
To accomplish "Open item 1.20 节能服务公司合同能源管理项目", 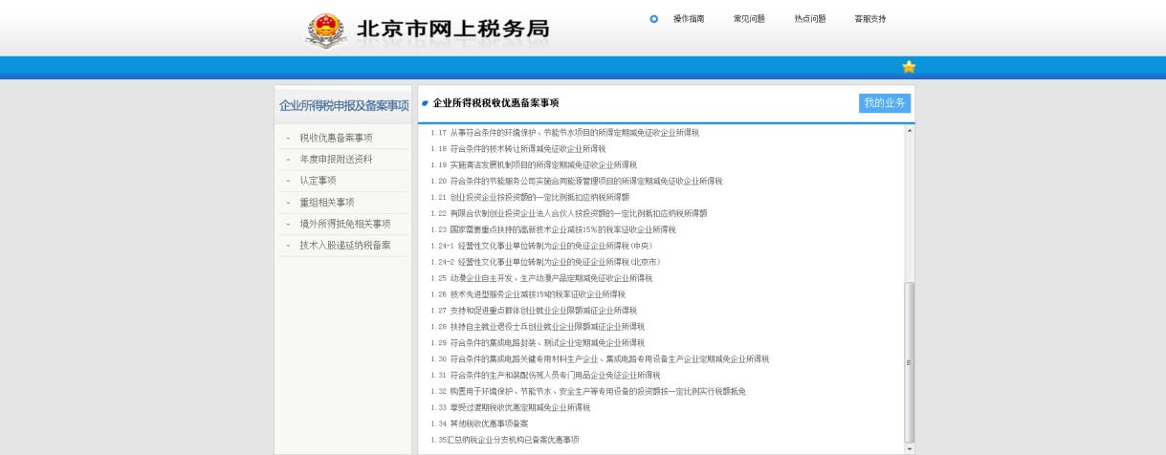I will [x=577, y=181].
